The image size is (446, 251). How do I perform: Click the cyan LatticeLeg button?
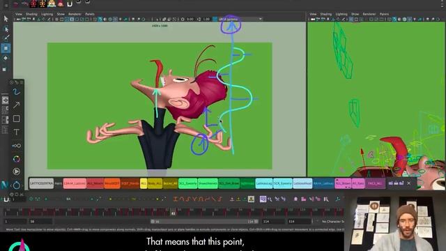pos(264,183)
